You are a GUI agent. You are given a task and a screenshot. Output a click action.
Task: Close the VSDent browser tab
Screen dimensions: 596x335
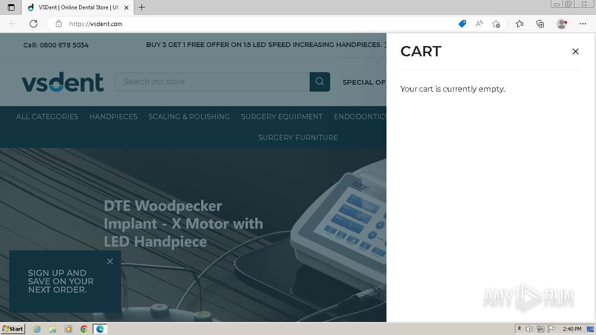[x=126, y=7]
